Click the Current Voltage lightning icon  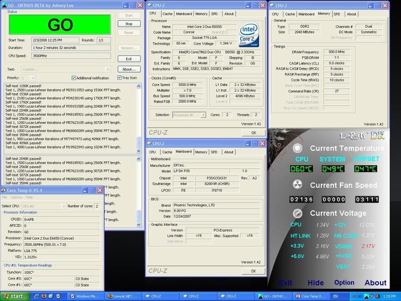pos(297,213)
